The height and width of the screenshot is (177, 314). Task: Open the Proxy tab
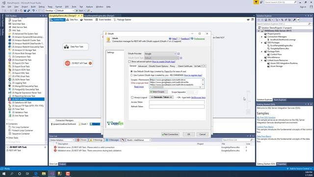tap(172, 66)
